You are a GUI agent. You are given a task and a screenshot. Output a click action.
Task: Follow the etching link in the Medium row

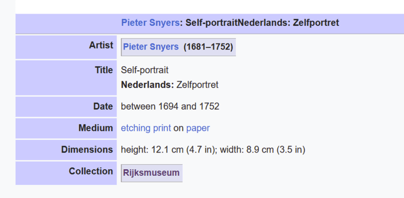tap(136, 128)
